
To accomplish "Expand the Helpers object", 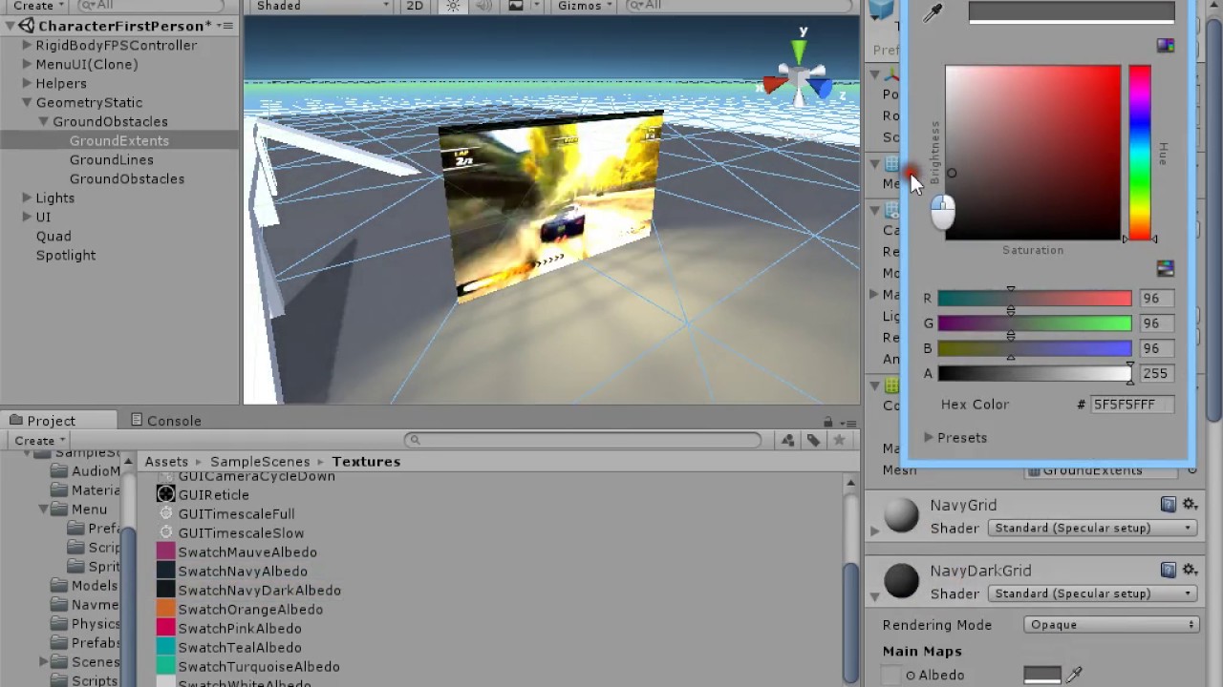I will tap(27, 83).
